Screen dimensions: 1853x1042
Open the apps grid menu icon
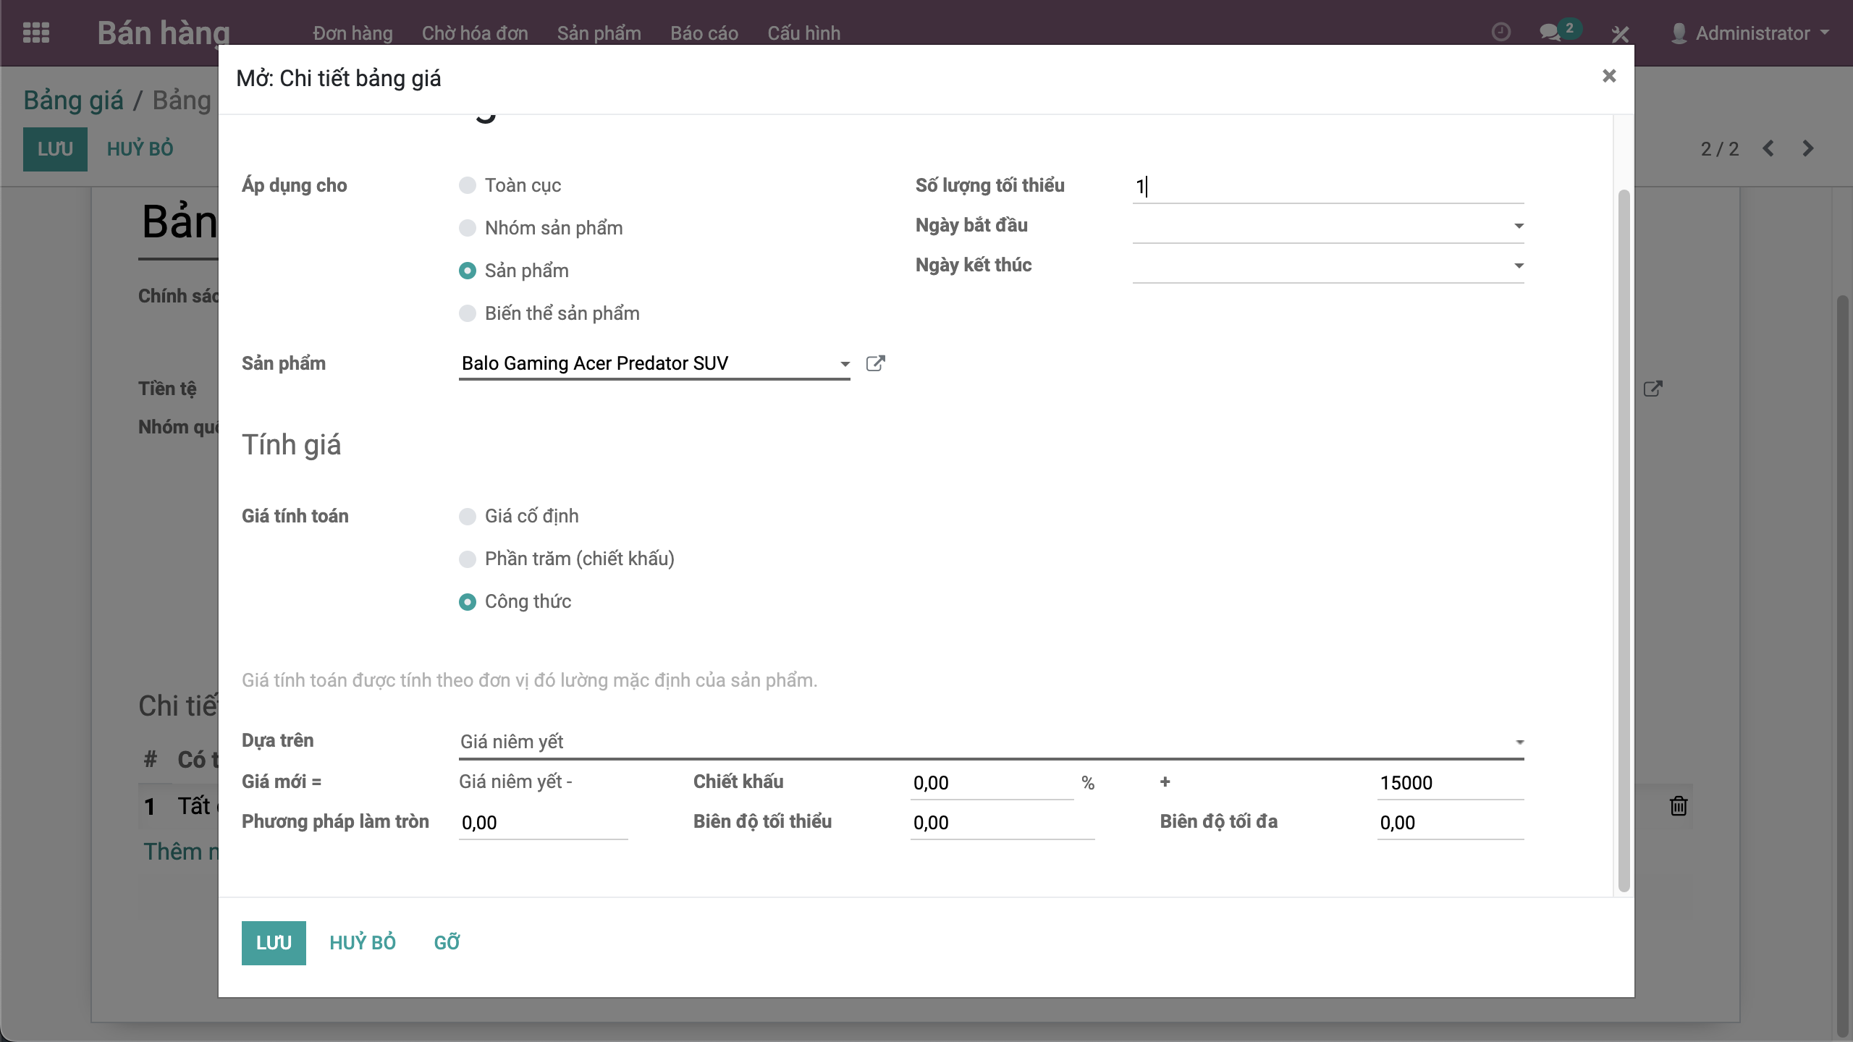pyautogui.click(x=36, y=33)
